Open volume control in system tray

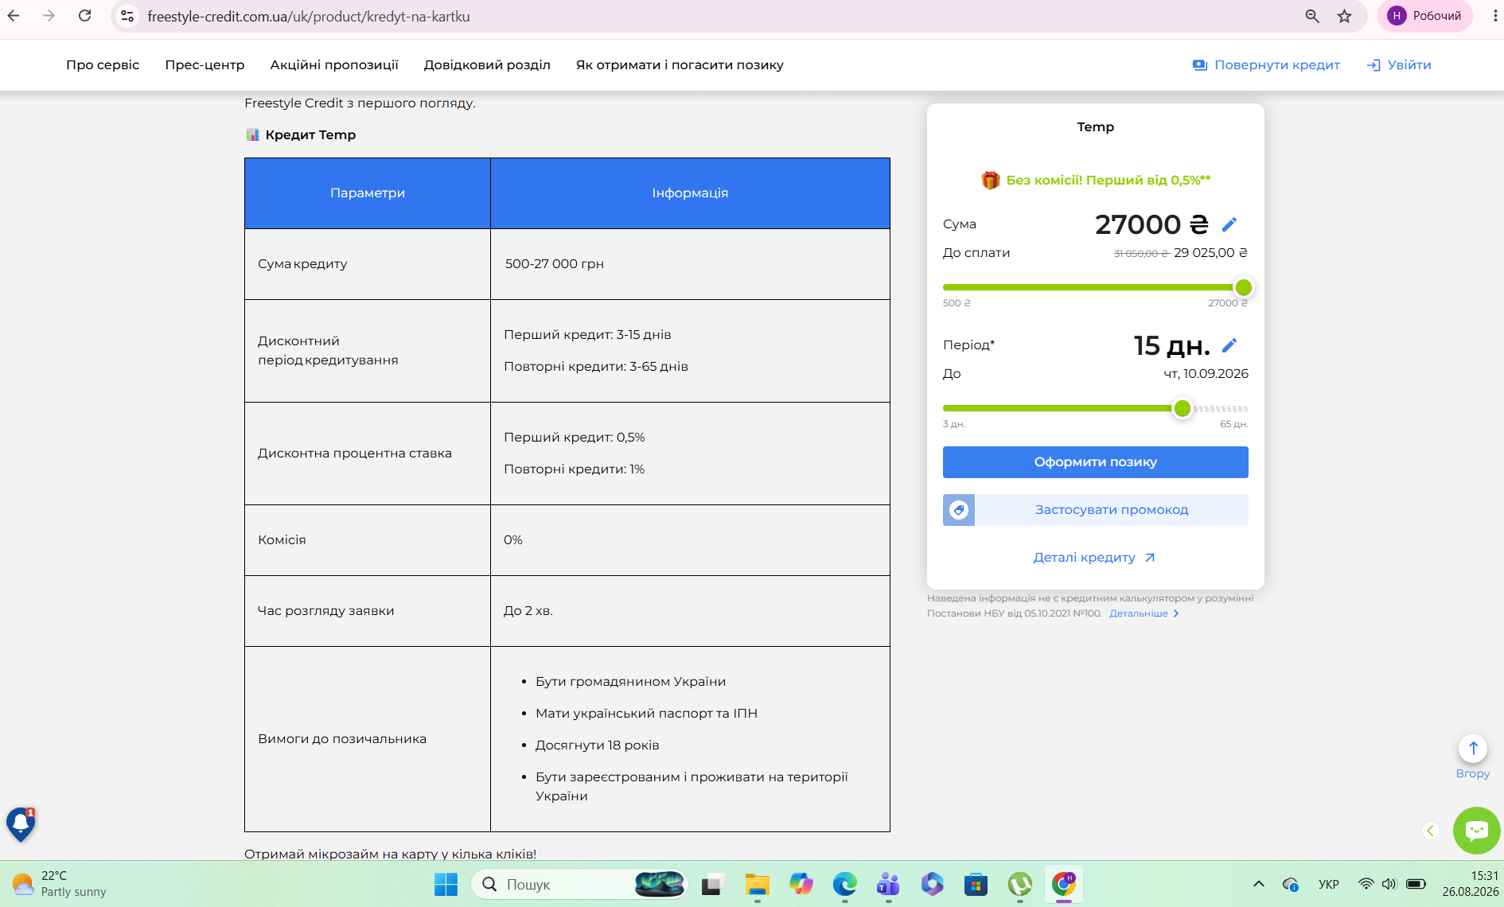coord(1389,884)
